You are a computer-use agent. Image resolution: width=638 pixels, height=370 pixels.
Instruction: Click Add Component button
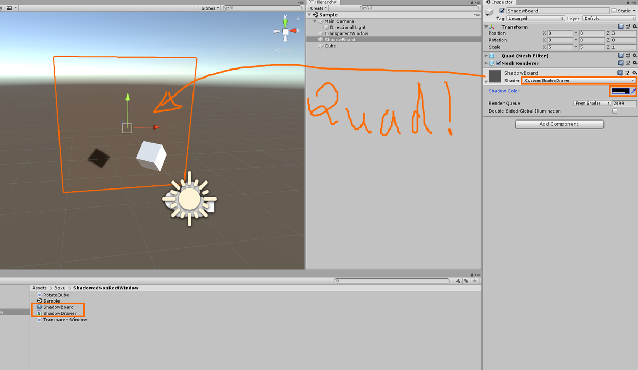(x=559, y=124)
